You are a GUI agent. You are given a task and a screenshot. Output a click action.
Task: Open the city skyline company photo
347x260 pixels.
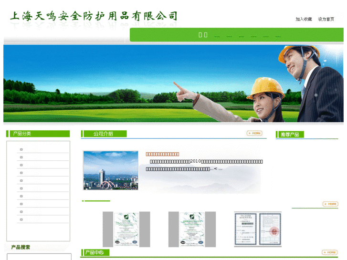click(x=111, y=170)
